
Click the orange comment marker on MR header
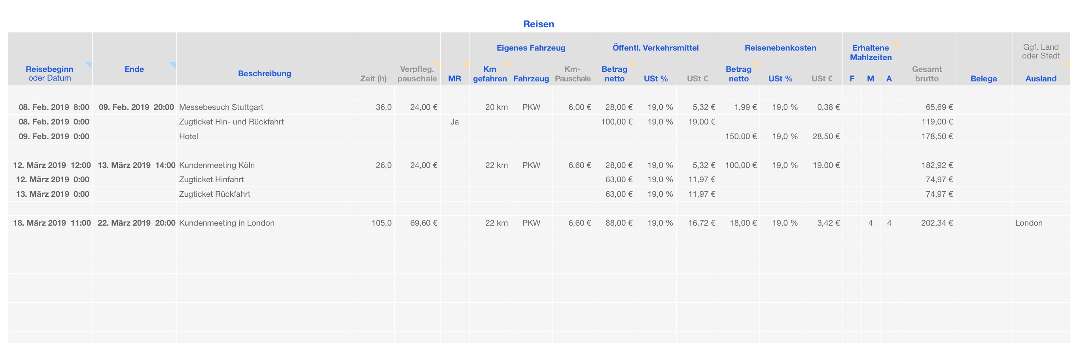tap(466, 64)
